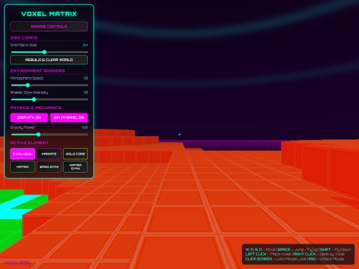Click the ENGAGE CONTROLS button
This screenshot has height=269, width=359.
[x=49, y=27]
